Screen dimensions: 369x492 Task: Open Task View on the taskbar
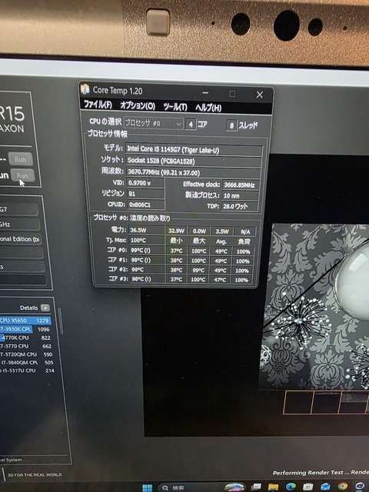point(256,487)
